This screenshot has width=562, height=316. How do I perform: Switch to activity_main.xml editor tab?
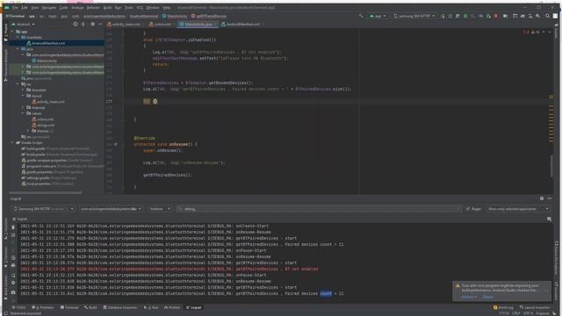(x=124, y=25)
